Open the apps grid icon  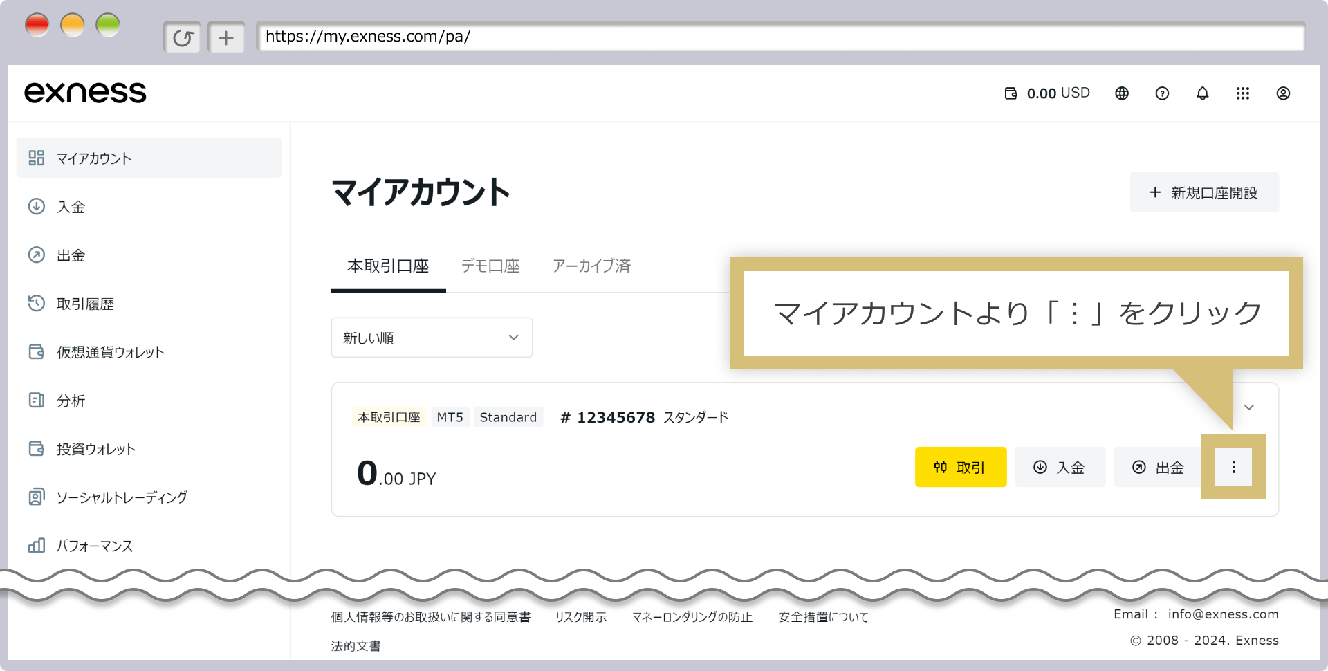click(1243, 93)
